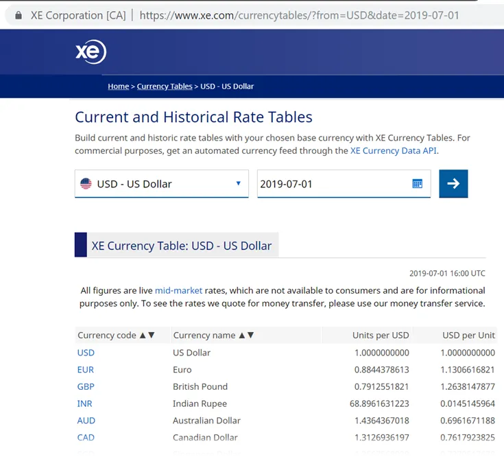Image resolution: width=504 pixels, height=457 pixels.
Task: Click the XE logo in header
Action: 91,51
